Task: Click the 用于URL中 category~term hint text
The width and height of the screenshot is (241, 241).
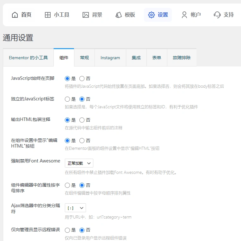Action: coord(98,217)
